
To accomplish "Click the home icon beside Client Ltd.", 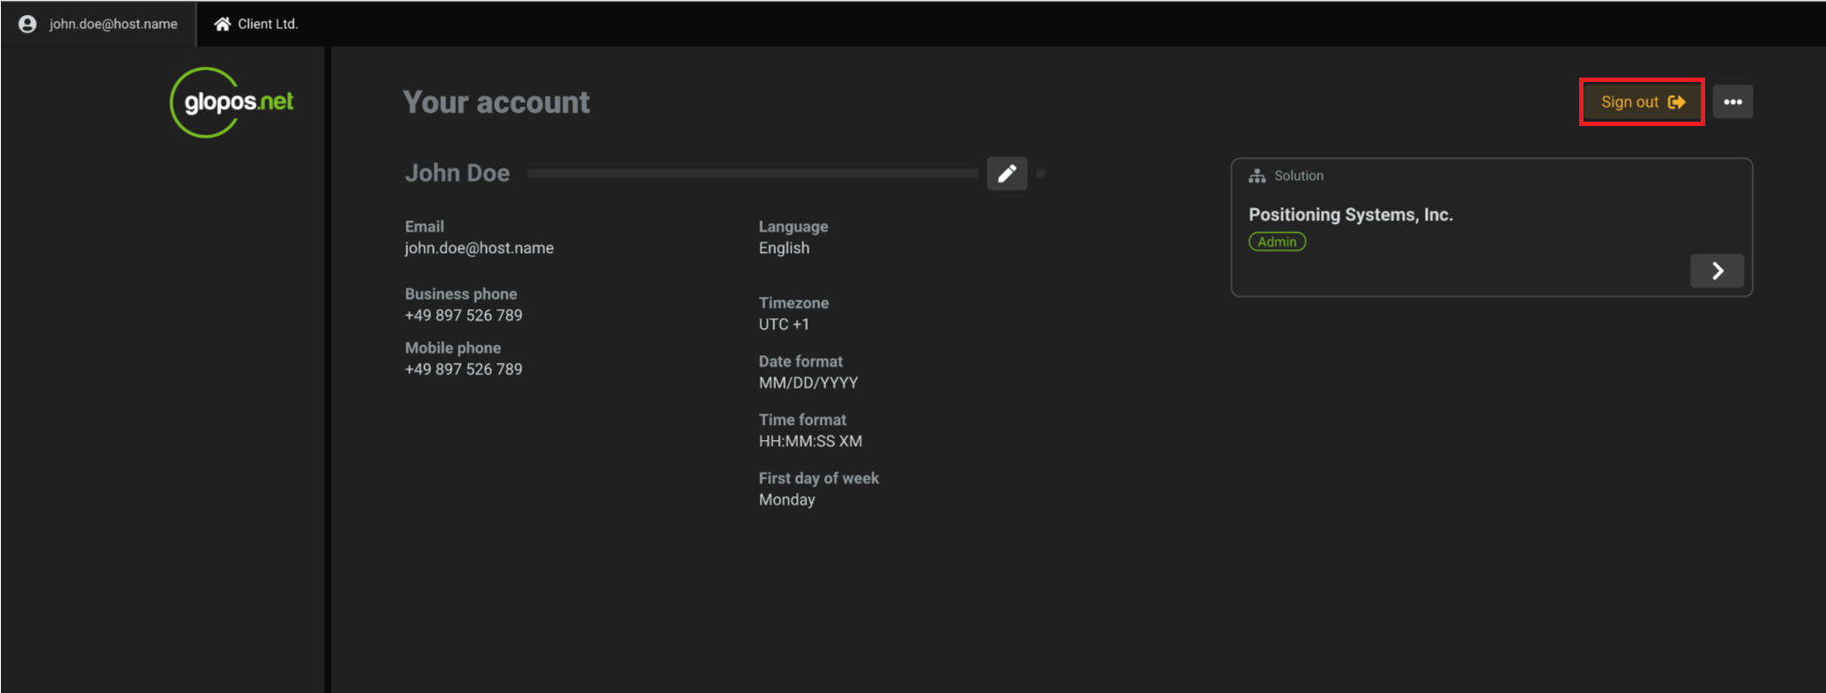I will [x=222, y=24].
